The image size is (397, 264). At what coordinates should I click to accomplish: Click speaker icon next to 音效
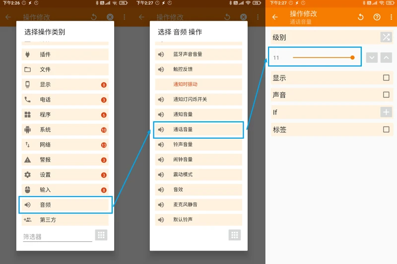[161, 190]
